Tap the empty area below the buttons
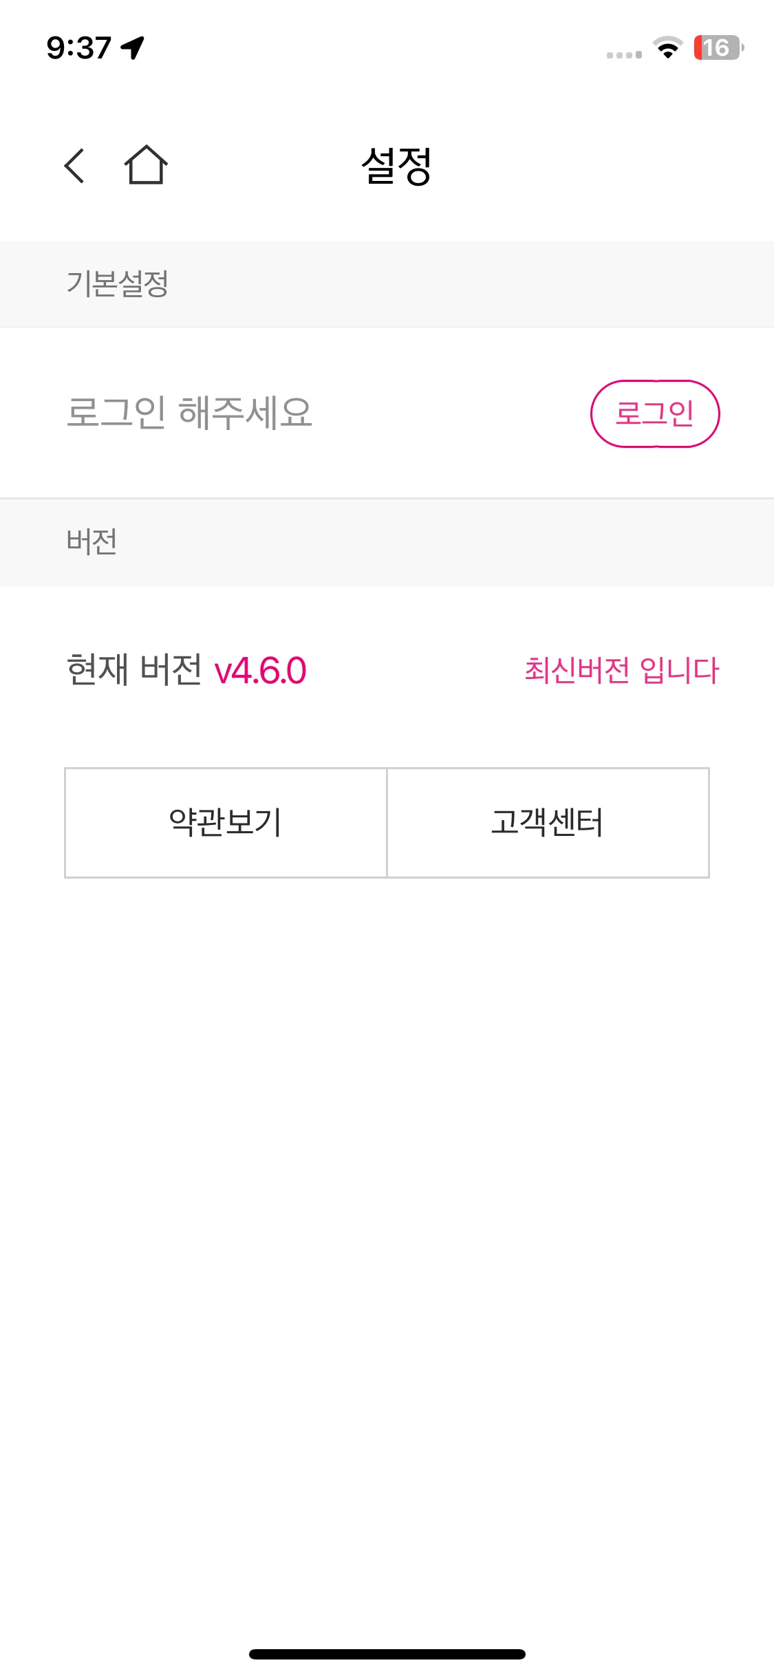The image size is (774, 1676). pos(387,1238)
